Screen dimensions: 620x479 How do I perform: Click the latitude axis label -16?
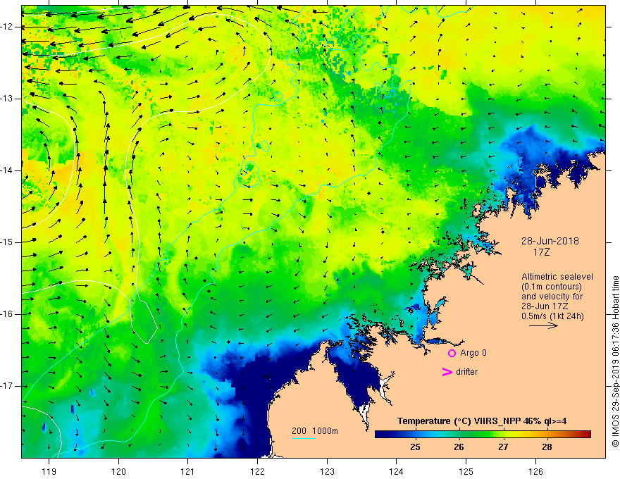pos(7,314)
